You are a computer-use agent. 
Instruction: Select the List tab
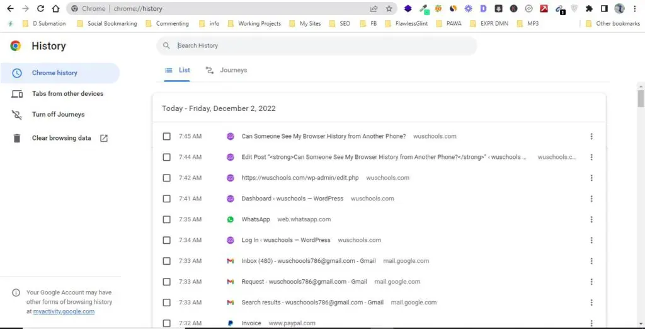[177, 71]
